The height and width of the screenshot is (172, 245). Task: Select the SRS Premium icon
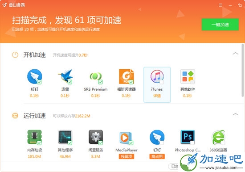pos(96,76)
